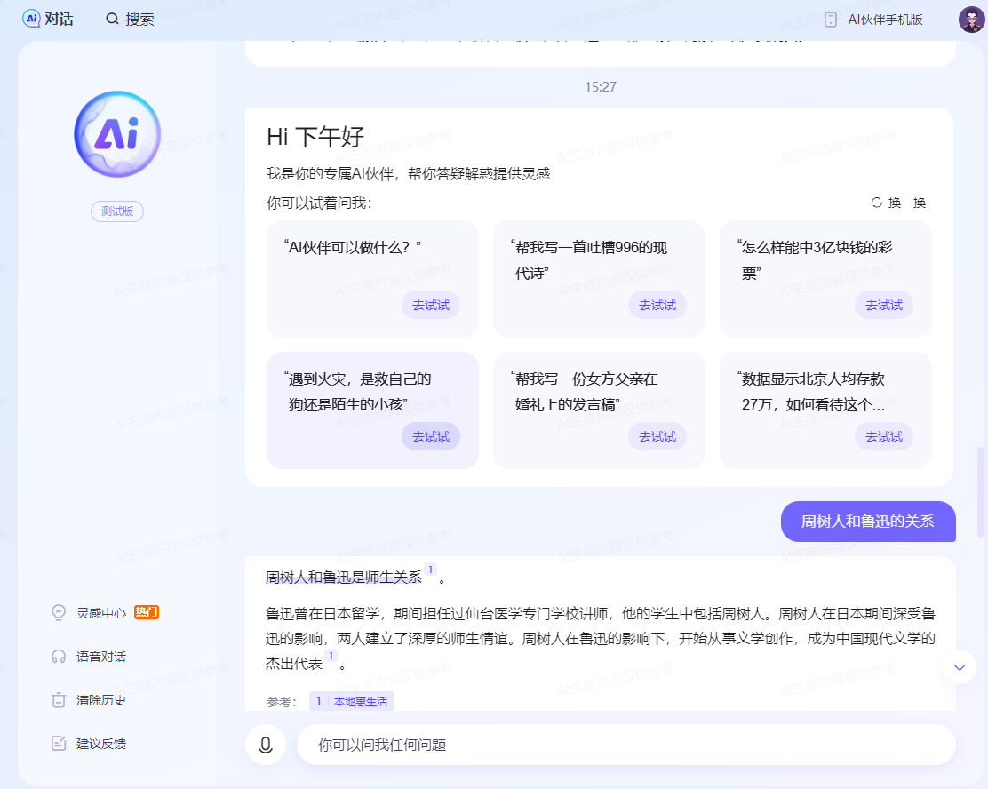Click citation 1 after 杰出代表
The image size is (988, 789).
[331, 656]
